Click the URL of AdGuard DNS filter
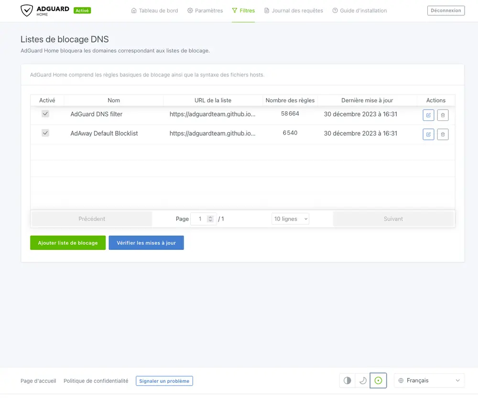This screenshot has height=399, width=478. (213, 114)
